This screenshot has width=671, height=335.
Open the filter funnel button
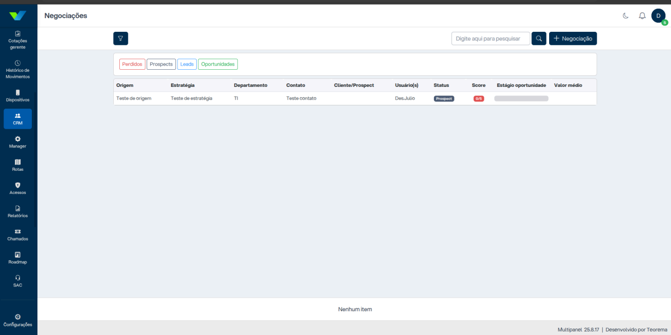[120, 38]
